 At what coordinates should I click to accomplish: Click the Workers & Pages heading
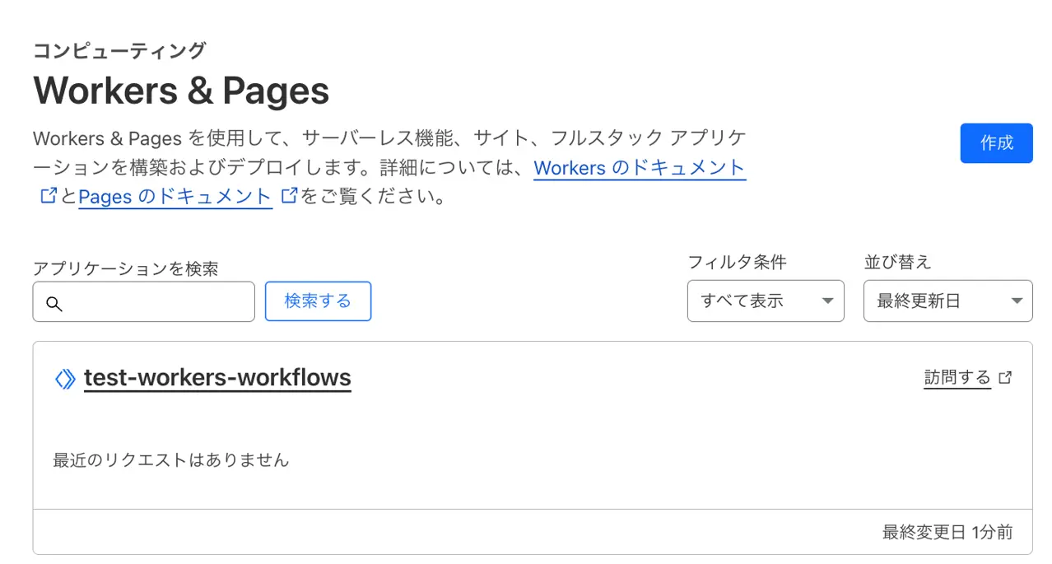pos(181,91)
